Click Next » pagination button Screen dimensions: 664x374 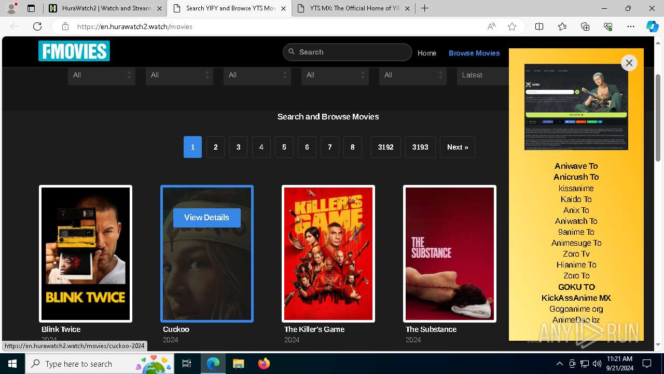click(x=458, y=147)
